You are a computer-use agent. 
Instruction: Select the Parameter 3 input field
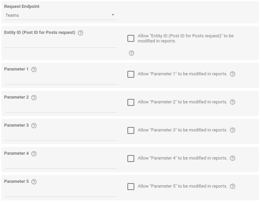[61, 136]
